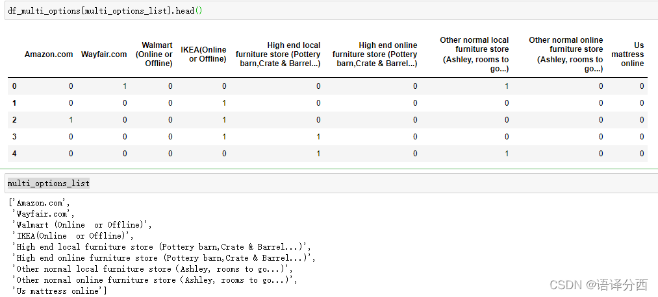
Task: Click row index 2 in the dataframe
Action: point(14,120)
